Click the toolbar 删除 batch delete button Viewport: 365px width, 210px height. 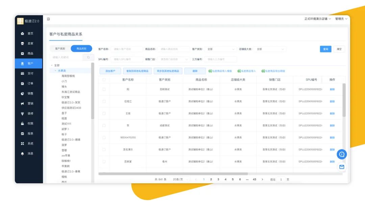point(195,71)
